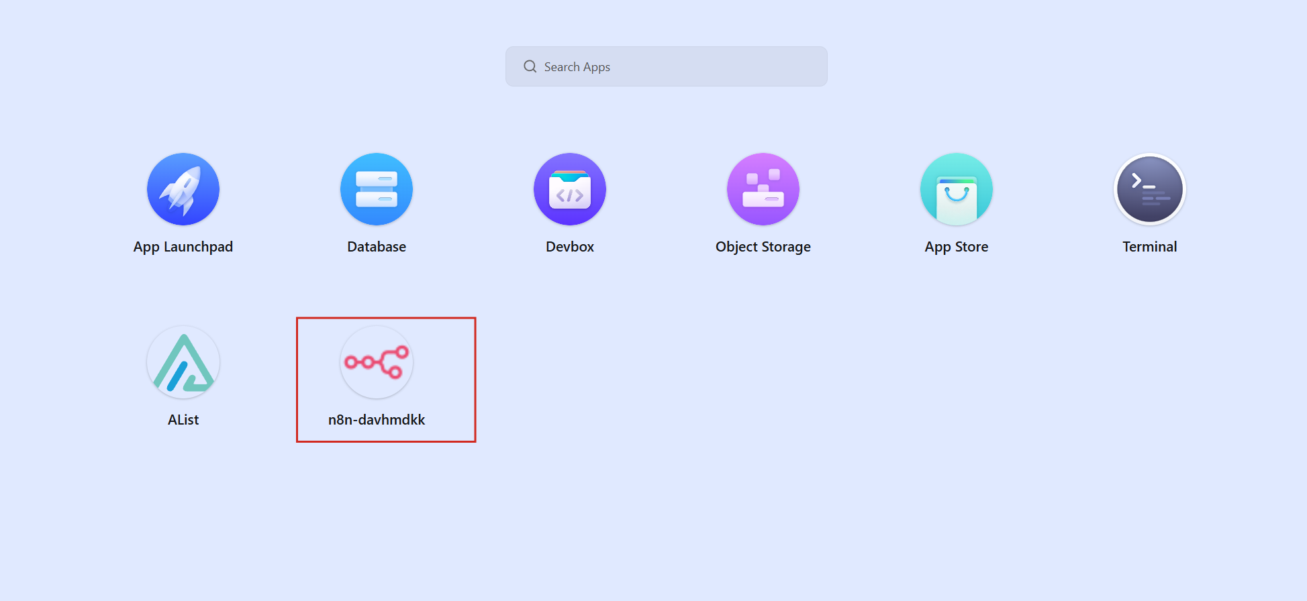
Task: Open the App Launchpad rocket icon
Action: [x=183, y=189]
